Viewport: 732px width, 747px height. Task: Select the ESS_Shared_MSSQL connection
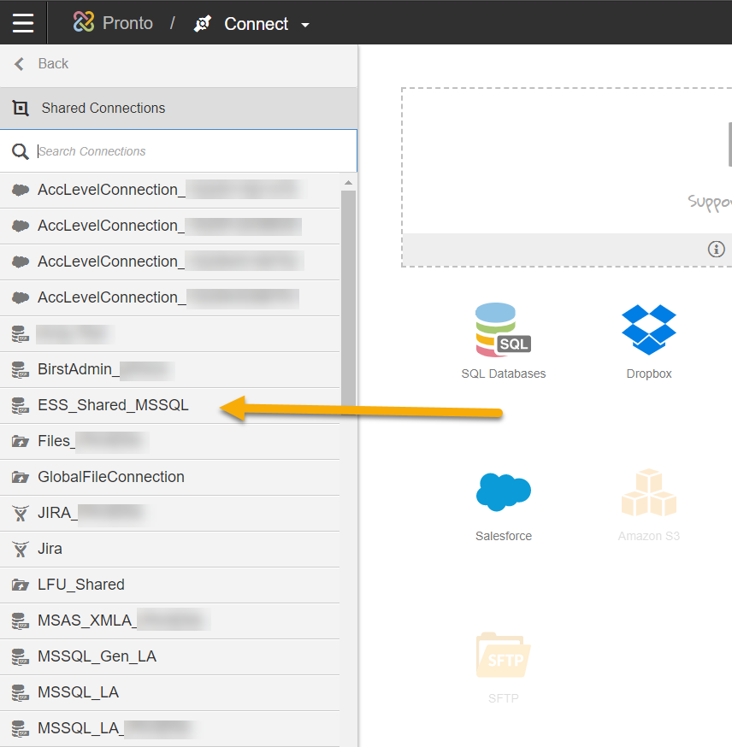pos(113,405)
